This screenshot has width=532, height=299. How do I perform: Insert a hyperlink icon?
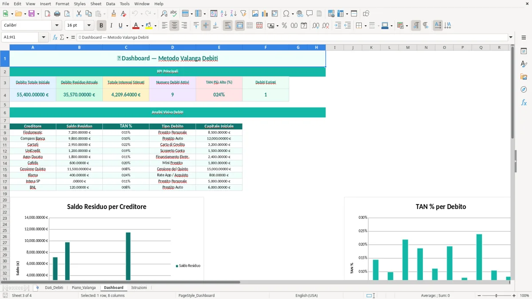[x=300, y=14]
